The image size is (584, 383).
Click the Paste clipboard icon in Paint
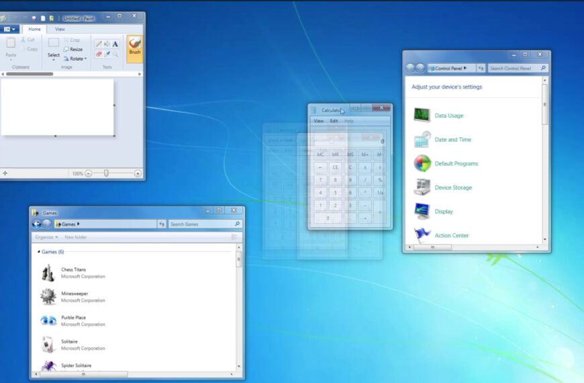click(x=11, y=43)
